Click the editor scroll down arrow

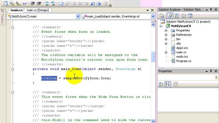(x=153, y=121)
